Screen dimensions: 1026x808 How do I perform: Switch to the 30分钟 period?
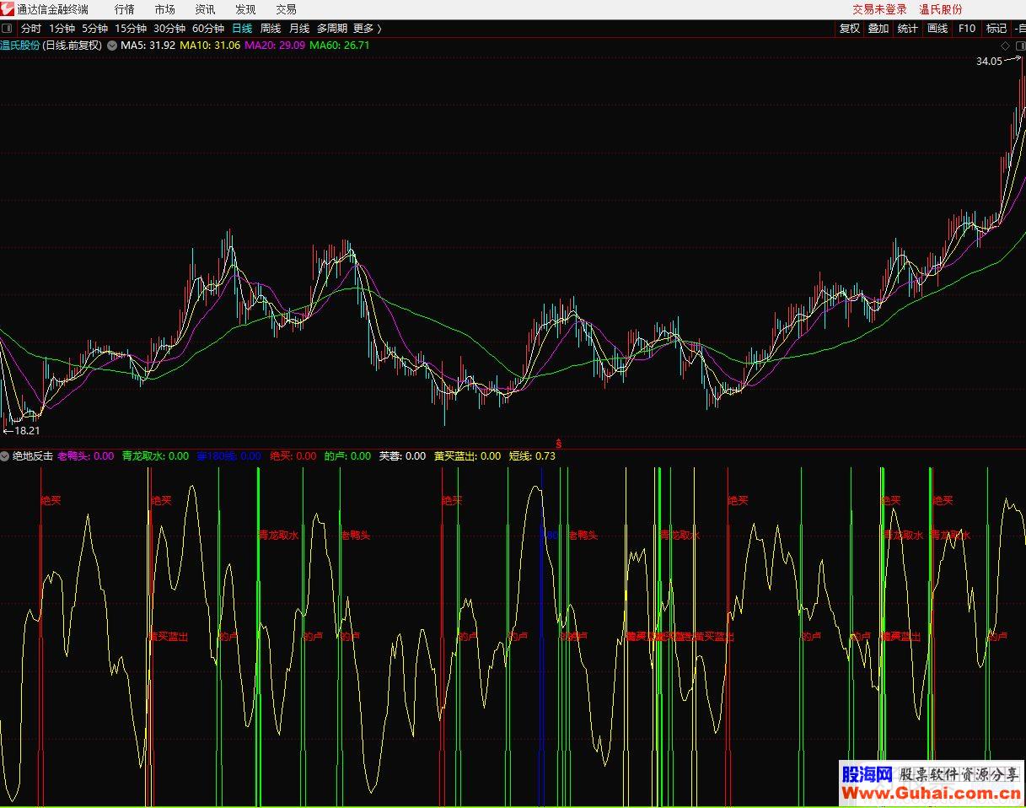click(169, 29)
